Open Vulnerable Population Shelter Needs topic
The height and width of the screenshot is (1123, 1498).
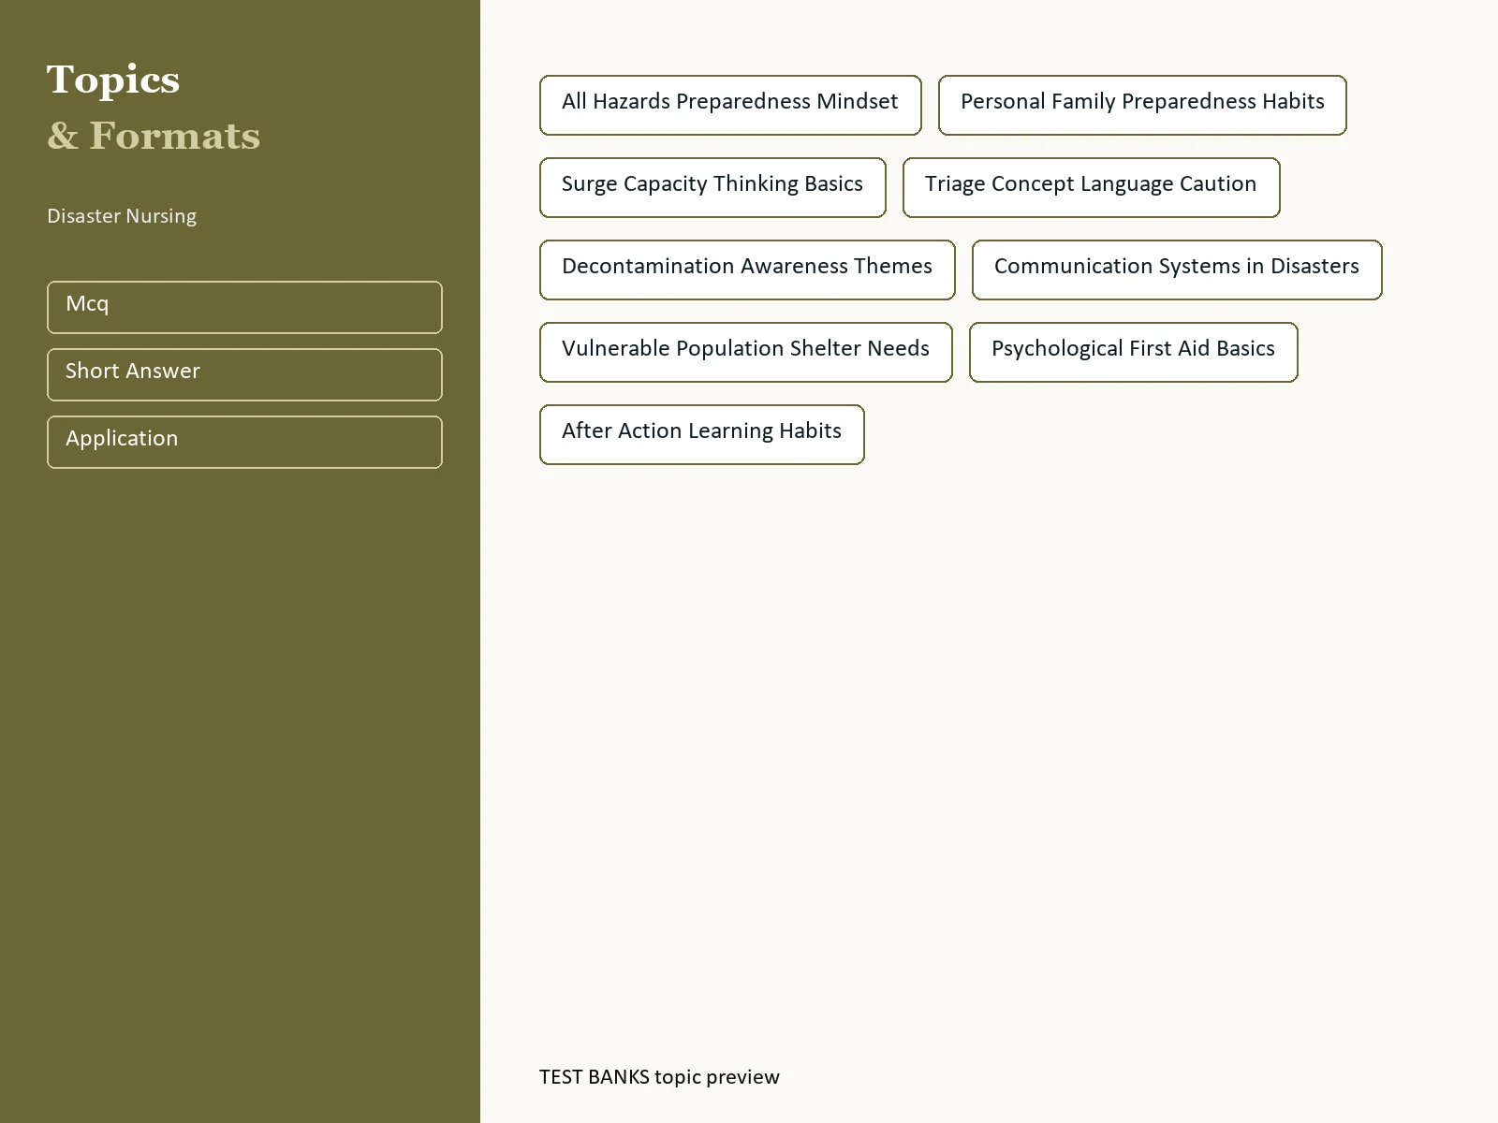coord(746,352)
